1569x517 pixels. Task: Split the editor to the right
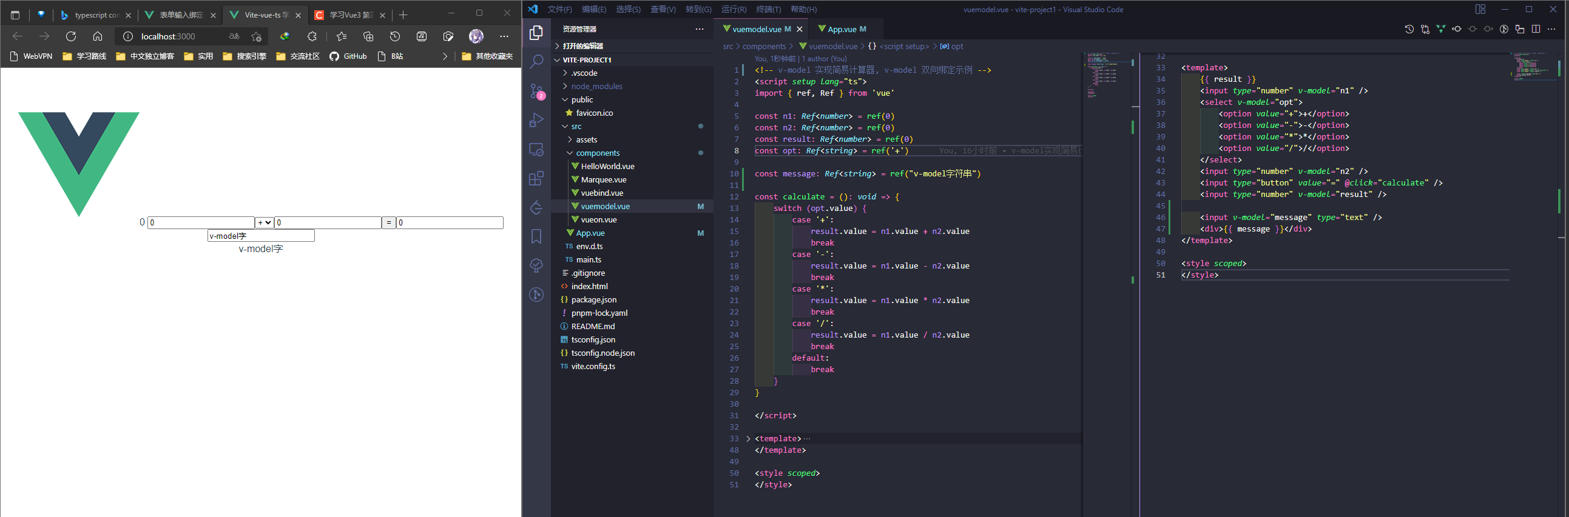(x=1536, y=28)
